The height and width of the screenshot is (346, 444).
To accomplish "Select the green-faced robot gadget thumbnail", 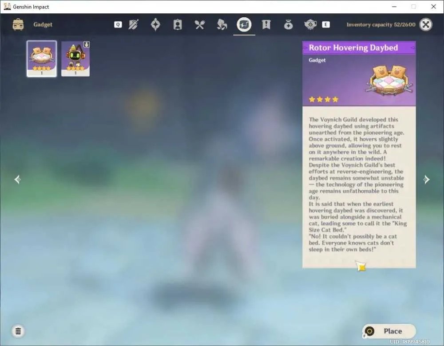I will (x=75, y=59).
